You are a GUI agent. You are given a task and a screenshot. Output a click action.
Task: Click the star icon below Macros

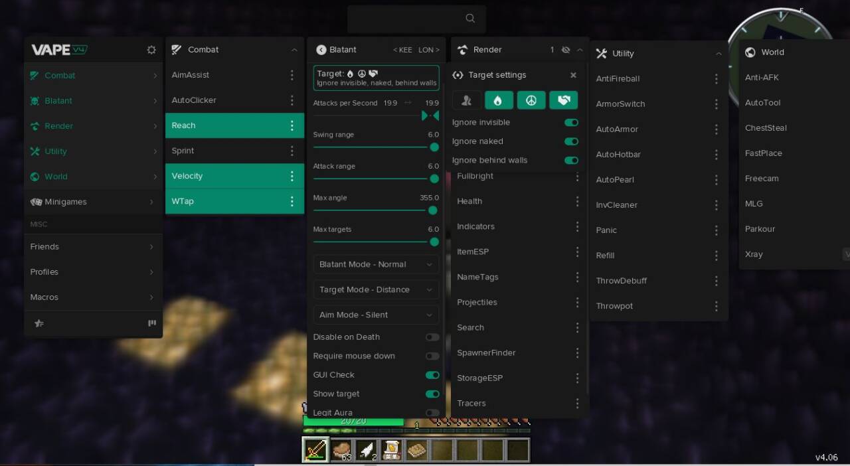pyautogui.click(x=39, y=323)
